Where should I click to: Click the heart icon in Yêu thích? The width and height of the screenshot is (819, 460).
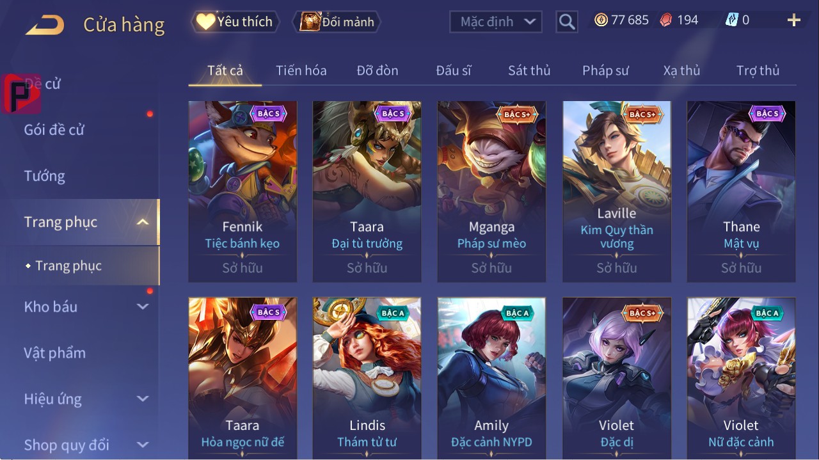[x=205, y=22]
